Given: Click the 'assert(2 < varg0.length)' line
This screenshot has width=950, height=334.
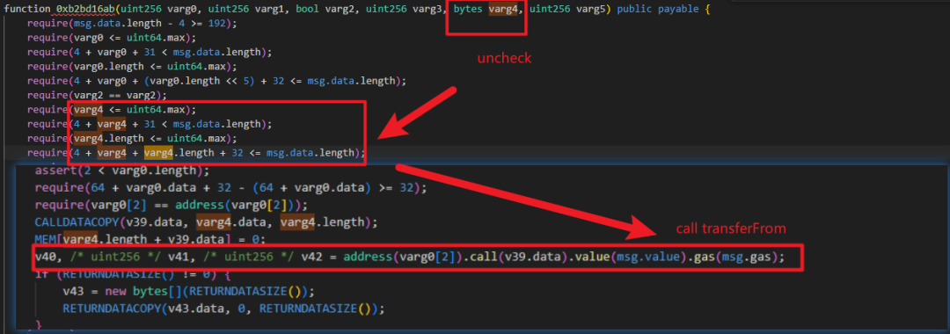Looking at the screenshot, I should 122,171.
